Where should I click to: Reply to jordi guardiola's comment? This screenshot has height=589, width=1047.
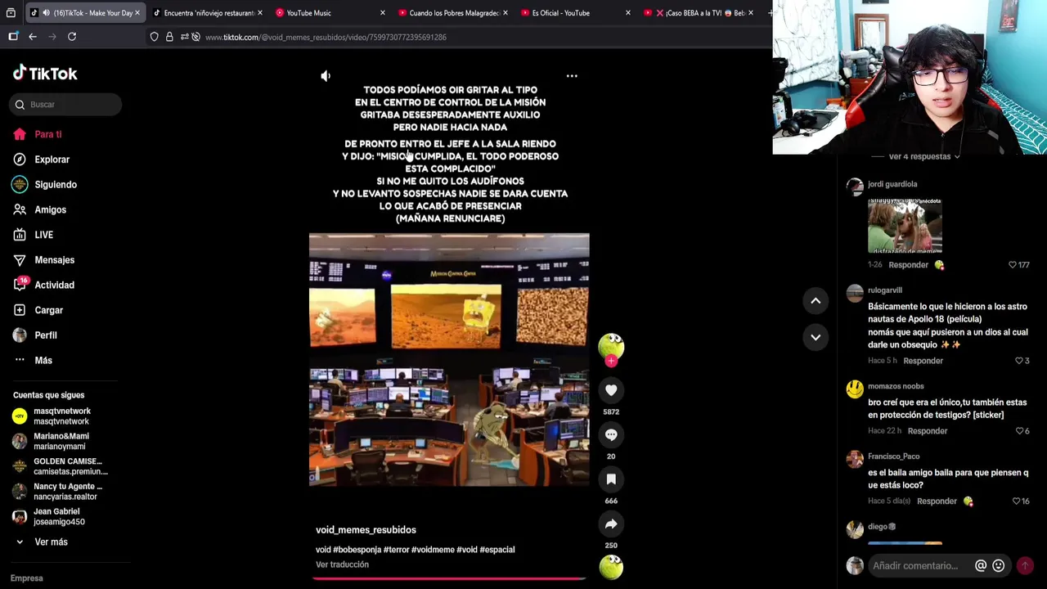pos(909,265)
